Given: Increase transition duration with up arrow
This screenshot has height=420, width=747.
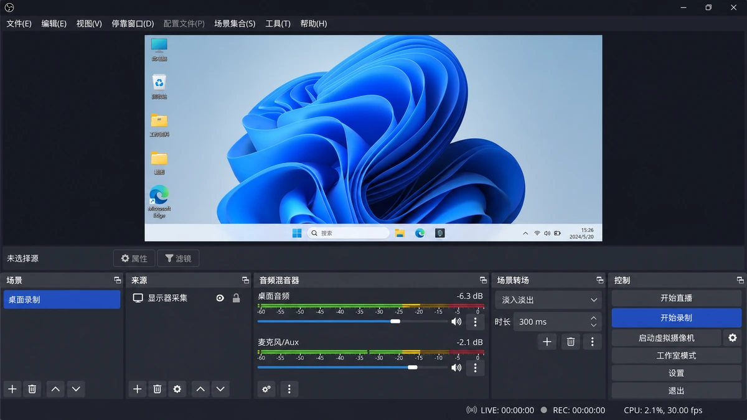Looking at the screenshot, I should pos(593,318).
